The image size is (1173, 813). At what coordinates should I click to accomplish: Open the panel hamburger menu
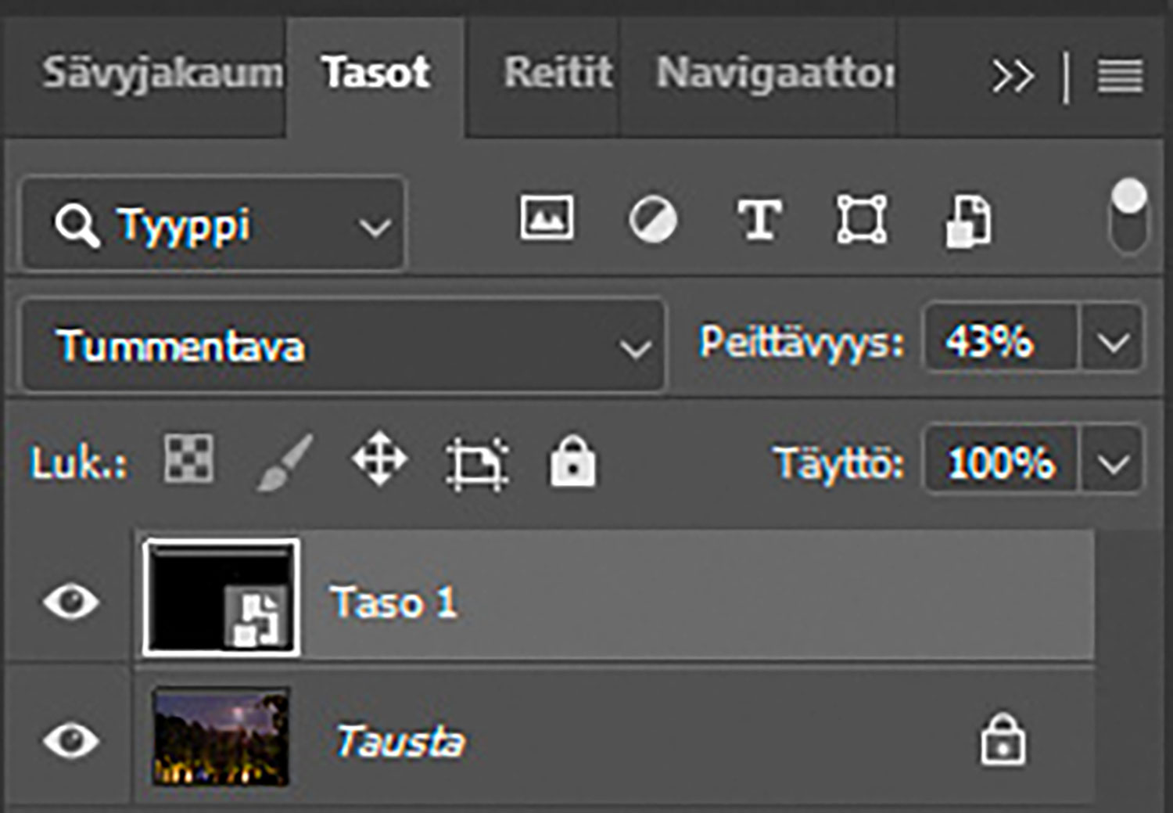pos(1120,76)
